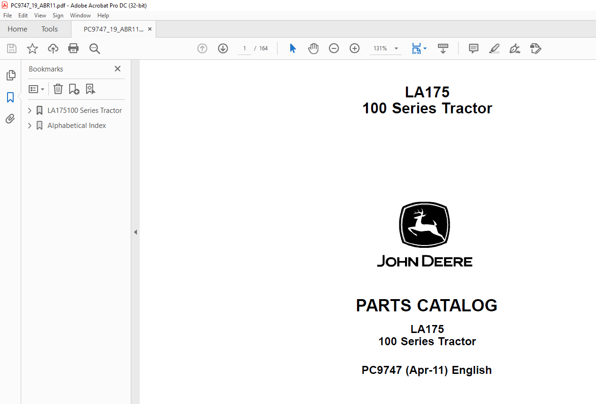Select LA175100 Series Tractor bookmark
Viewport: 596px width, 404px height.
85,111
